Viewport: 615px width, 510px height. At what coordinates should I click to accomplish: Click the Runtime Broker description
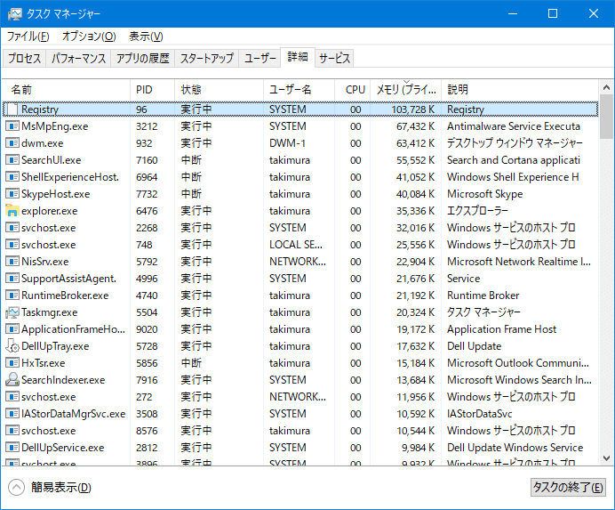coord(483,295)
